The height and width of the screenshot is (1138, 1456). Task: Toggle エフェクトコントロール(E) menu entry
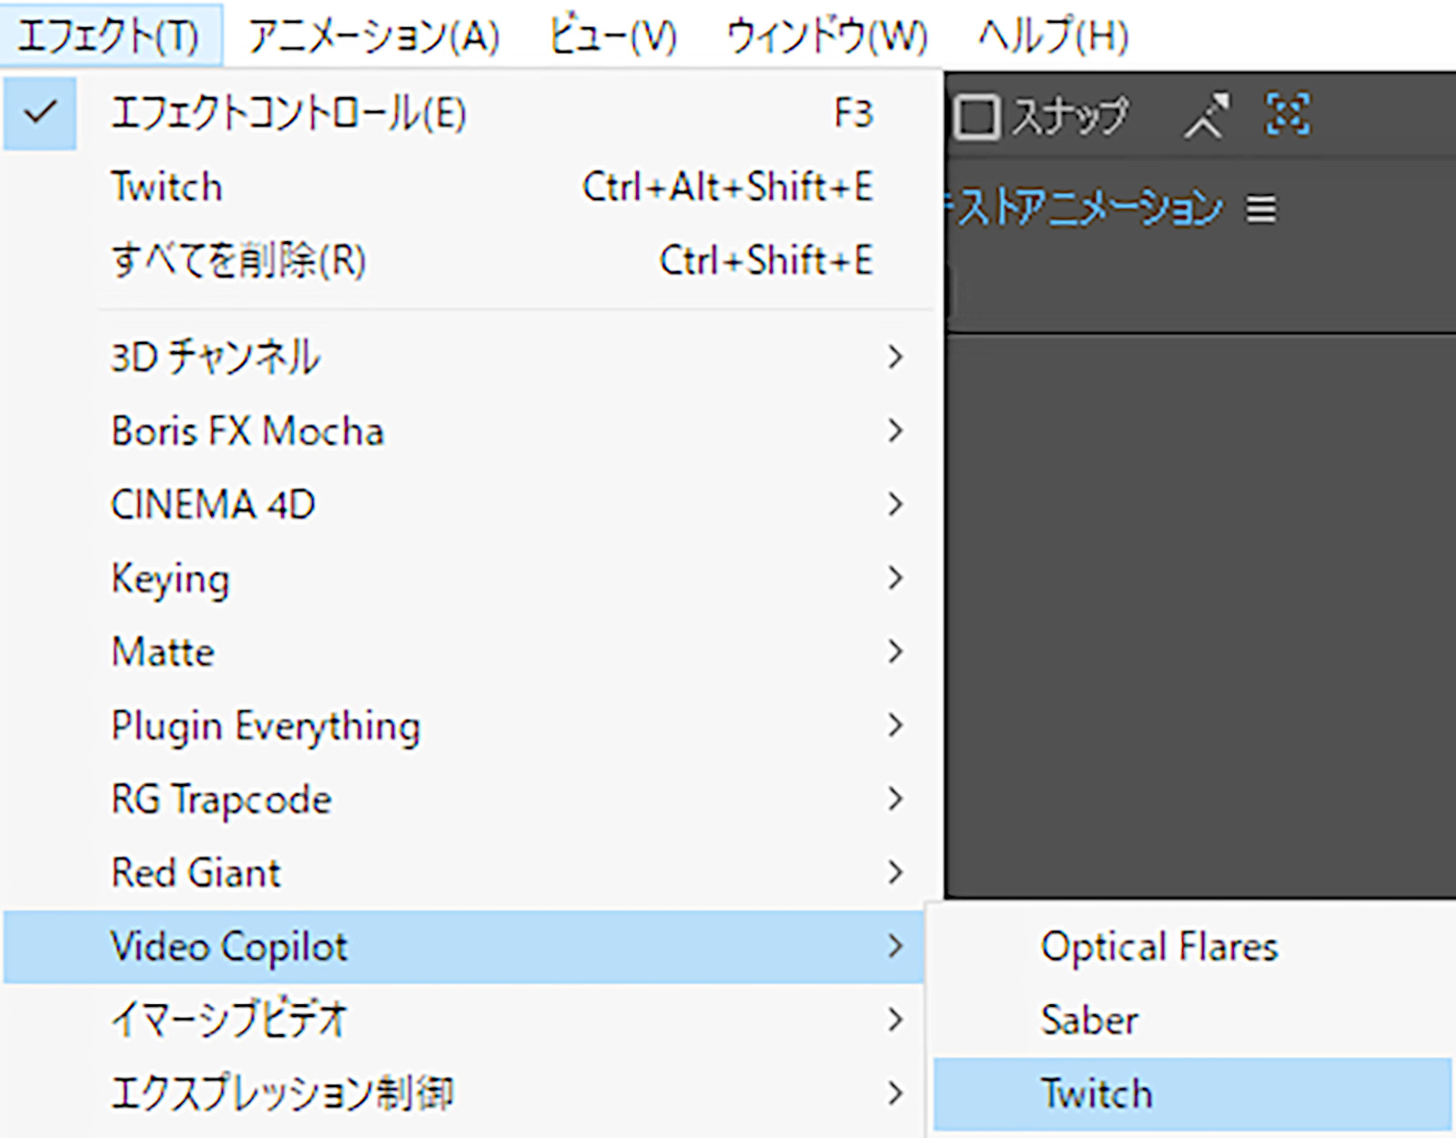click(x=471, y=114)
